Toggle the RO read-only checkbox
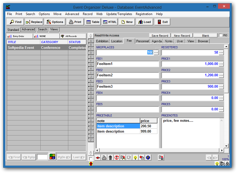The height and width of the screenshot is (173, 237). coord(221,35)
